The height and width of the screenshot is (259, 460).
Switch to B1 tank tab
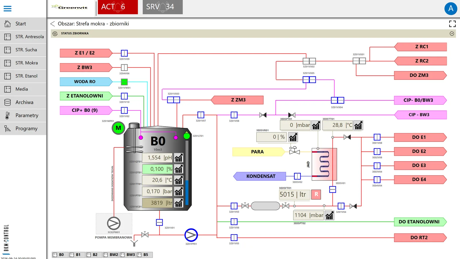(x=77, y=255)
